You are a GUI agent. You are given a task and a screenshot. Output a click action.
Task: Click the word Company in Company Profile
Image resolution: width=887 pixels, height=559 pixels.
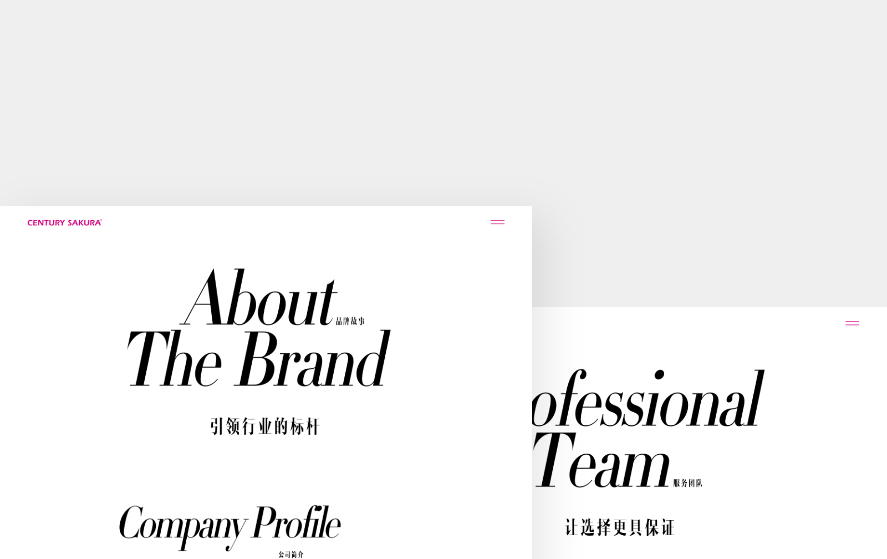[x=182, y=525]
